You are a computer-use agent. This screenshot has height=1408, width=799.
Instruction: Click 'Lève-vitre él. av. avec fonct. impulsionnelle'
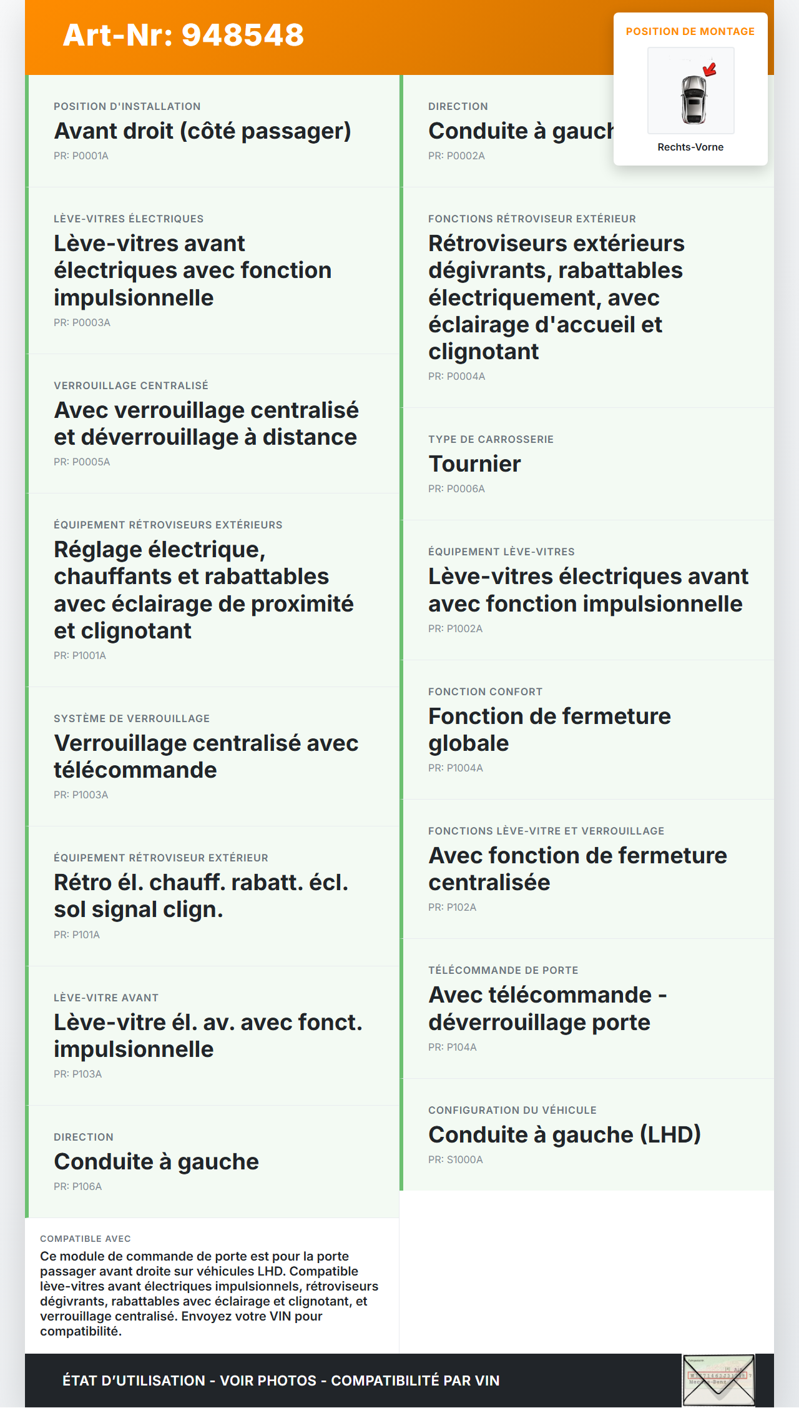pos(208,1036)
